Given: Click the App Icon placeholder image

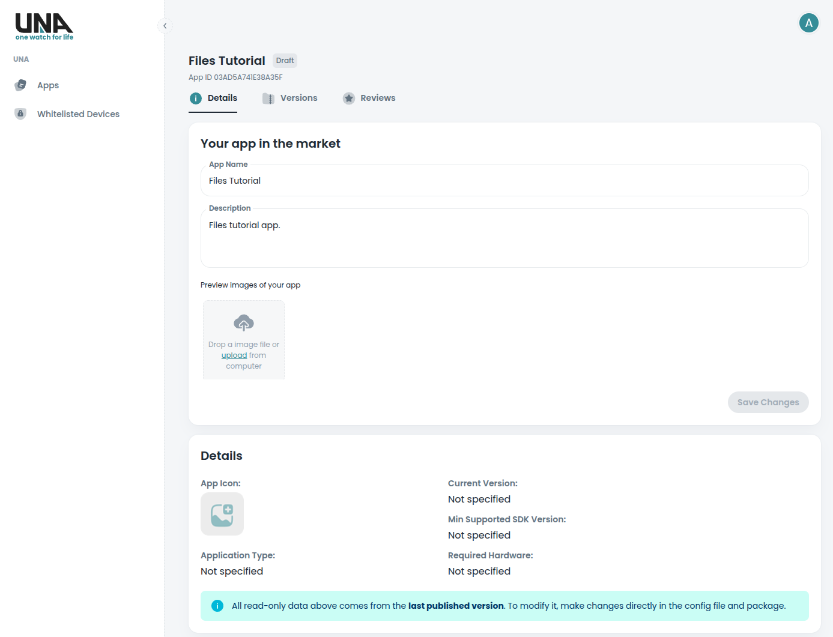Looking at the screenshot, I should point(222,514).
